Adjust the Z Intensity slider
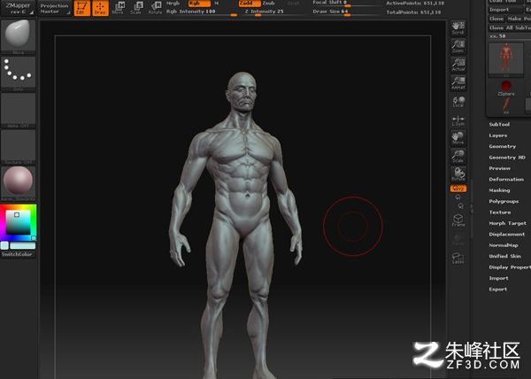The height and width of the screenshot is (379, 531). pyautogui.click(x=274, y=12)
